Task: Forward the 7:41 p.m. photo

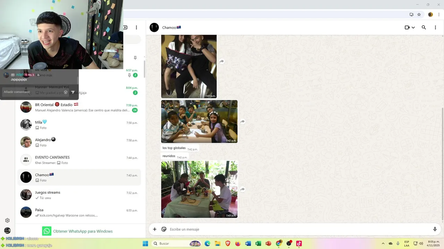Action: 222,61
